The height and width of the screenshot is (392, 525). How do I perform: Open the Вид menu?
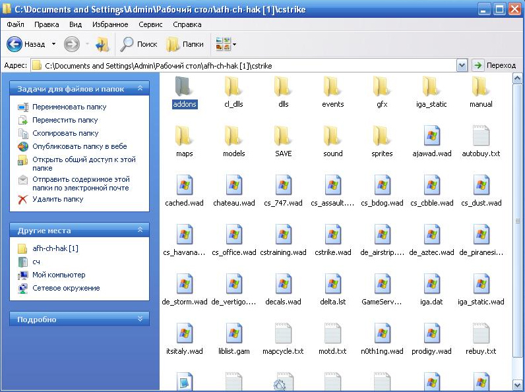click(x=75, y=24)
